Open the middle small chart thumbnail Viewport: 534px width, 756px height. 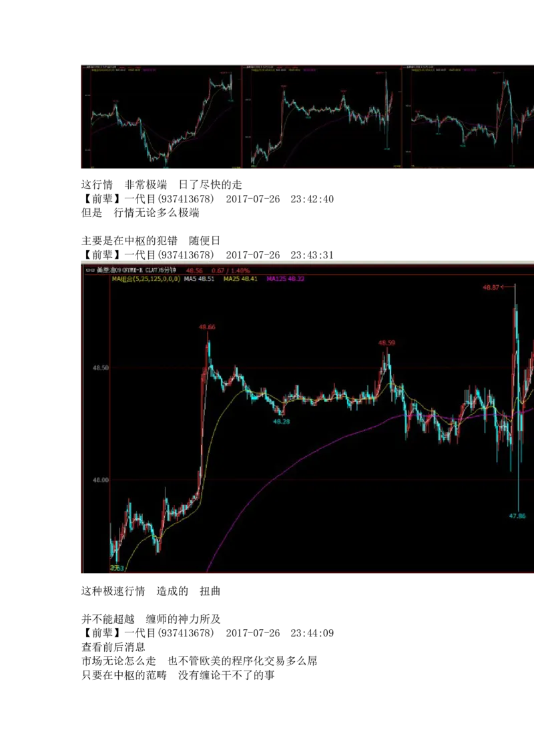click(322, 118)
